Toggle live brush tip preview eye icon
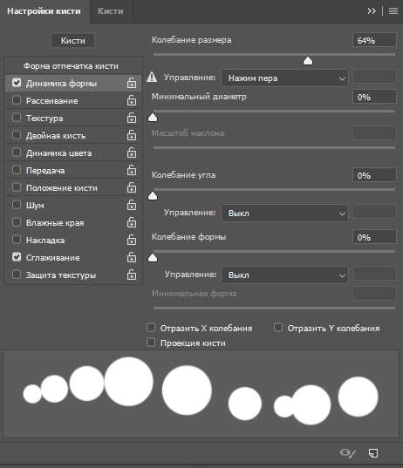This screenshot has height=468, width=403. tap(348, 453)
